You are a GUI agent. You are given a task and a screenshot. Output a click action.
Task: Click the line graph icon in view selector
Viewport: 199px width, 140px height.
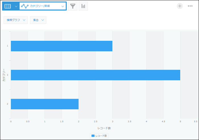point(25,6)
